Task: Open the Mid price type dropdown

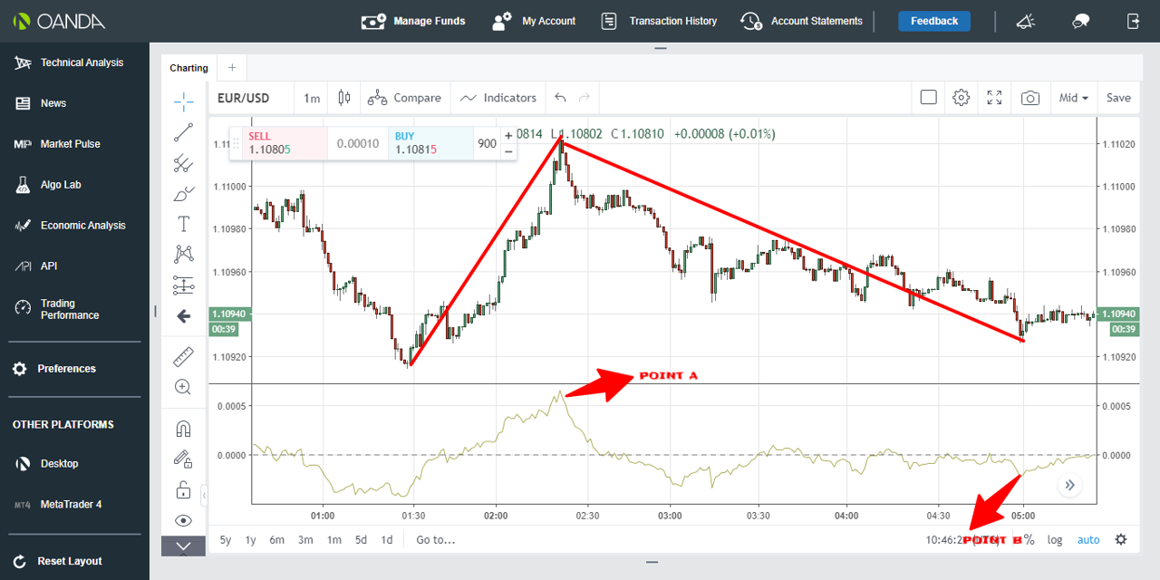Action: (1074, 98)
